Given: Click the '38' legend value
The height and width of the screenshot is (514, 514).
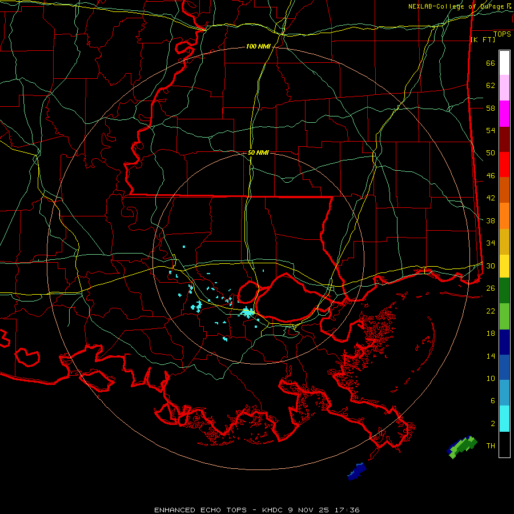Looking at the screenshot, I should 491,220.
